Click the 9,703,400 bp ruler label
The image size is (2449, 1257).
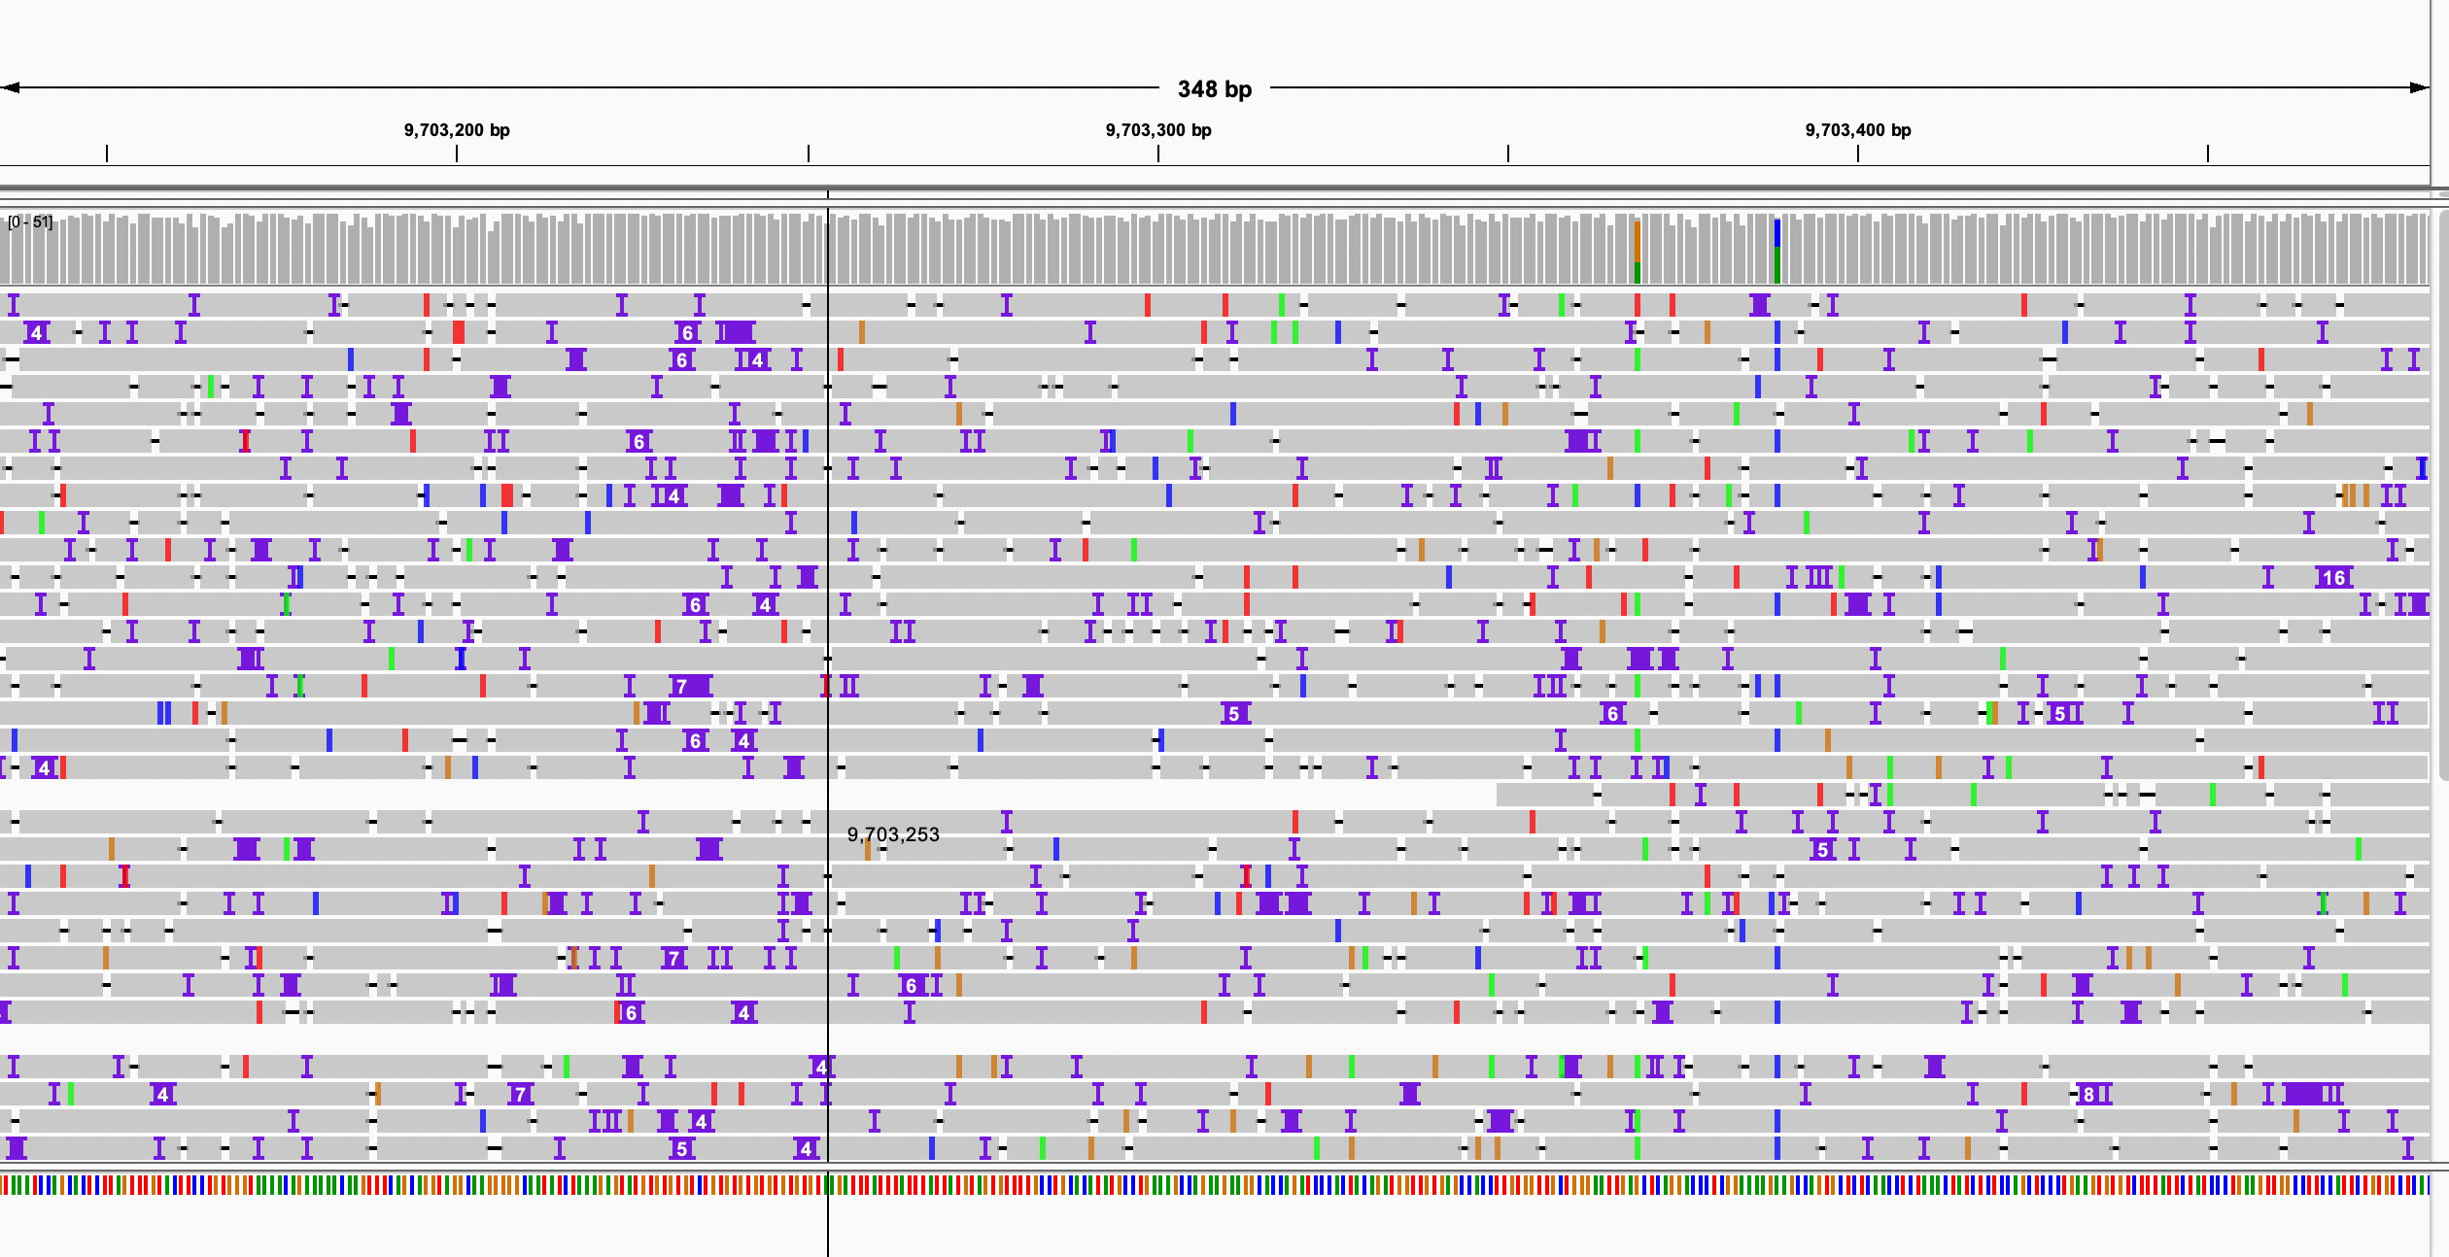point(1858,130)
